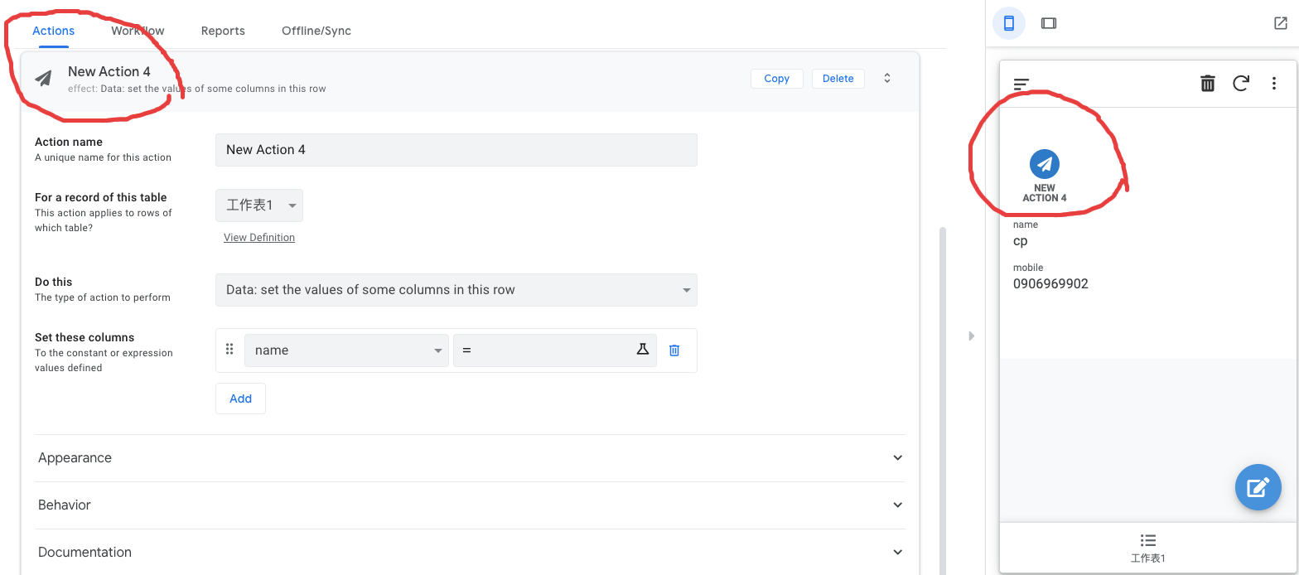
Task: Switch preview to tablet view
Action: (1049, 23)
